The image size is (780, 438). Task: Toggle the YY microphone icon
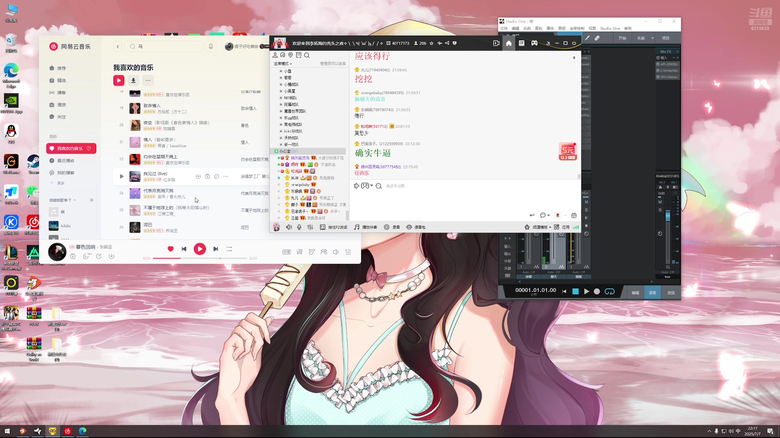pos(299,227)
